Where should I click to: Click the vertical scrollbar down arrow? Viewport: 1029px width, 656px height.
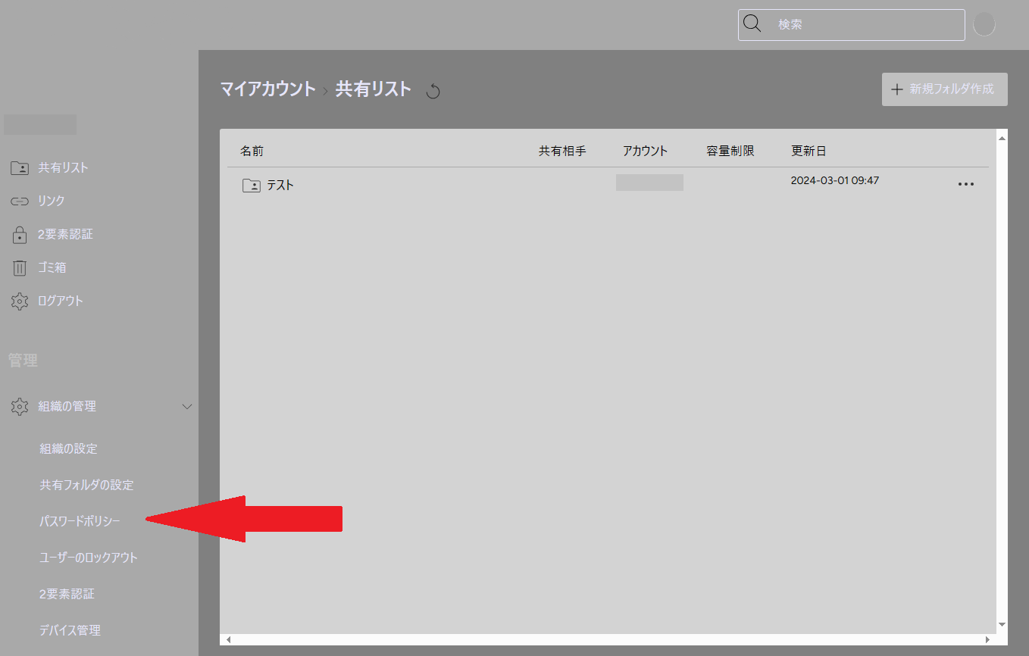1002,624
